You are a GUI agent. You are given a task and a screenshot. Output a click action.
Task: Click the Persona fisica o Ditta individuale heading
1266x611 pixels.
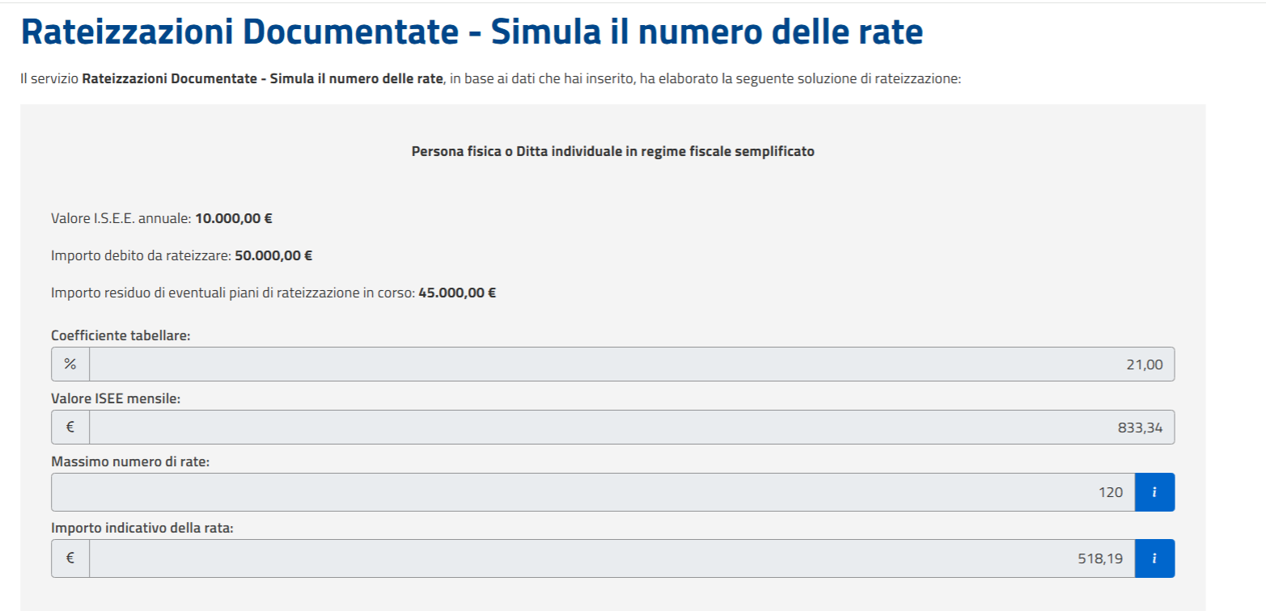click(x=612, y=152)
